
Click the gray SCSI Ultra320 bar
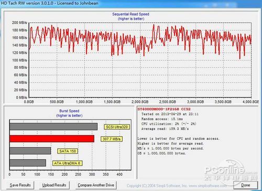[53, 127]
